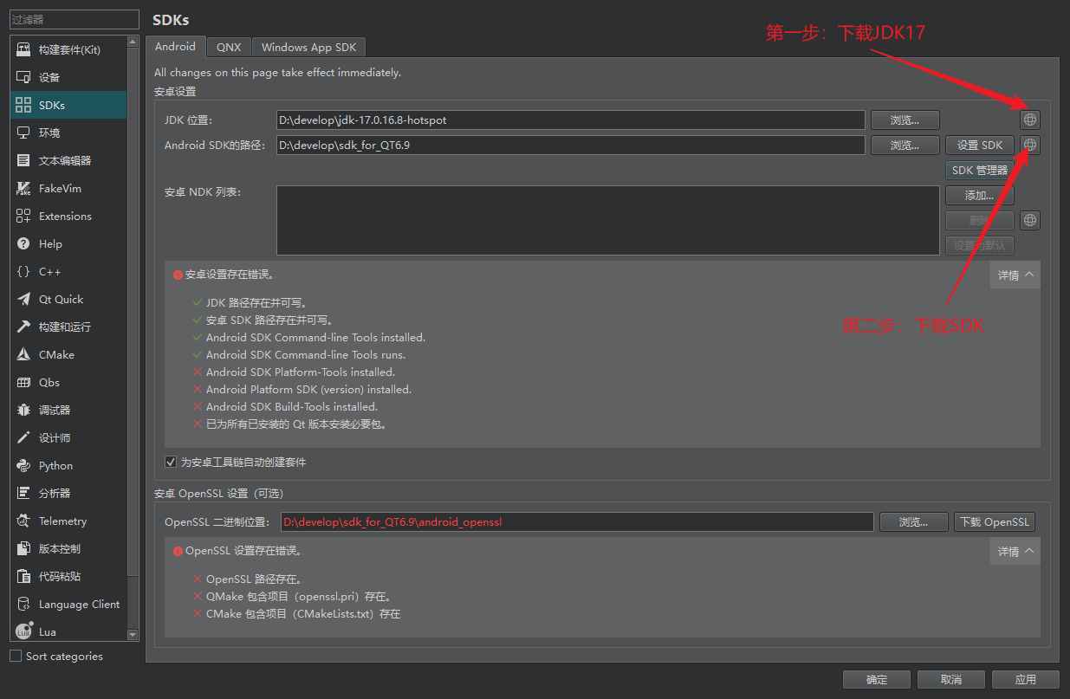Click 浏览 button for JDK 位置
This screenshot has height=699, width=1070.
tap(905, 120)
